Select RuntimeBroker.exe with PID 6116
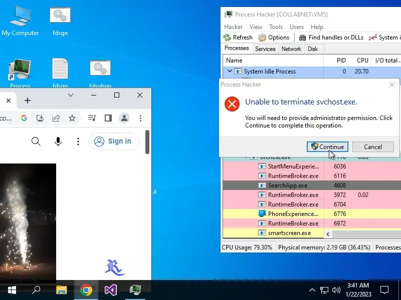401x300 pixels. (312, 176)
